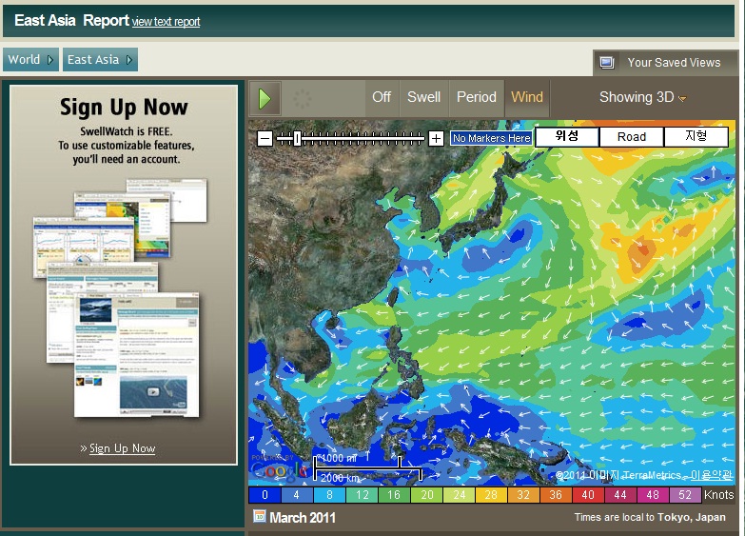The width and height of the screenshot is (745, 536).
Task: Expand the East Asia breadcrumb arrow
Action: [x=129, y=60]
